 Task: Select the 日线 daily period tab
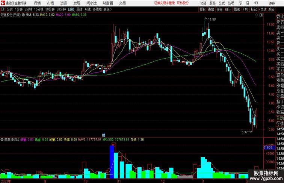click(71, 9)
